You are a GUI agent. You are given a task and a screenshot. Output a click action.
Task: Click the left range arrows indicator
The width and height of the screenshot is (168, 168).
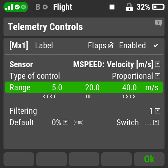pyautogui.click(x=49, y=97)
